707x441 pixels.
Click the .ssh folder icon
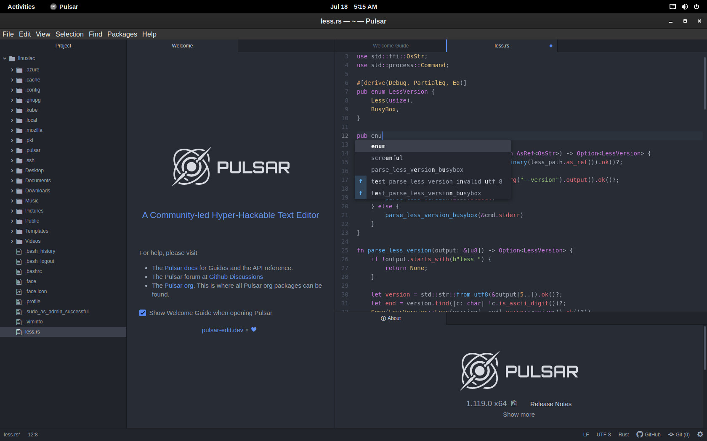tap(19, 160)
